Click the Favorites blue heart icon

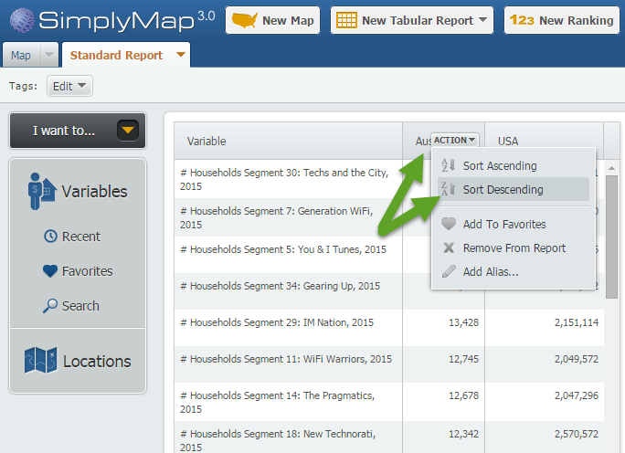pos(50,271)
